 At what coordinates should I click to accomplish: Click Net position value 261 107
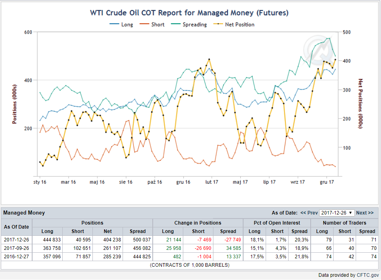(112, 248)
